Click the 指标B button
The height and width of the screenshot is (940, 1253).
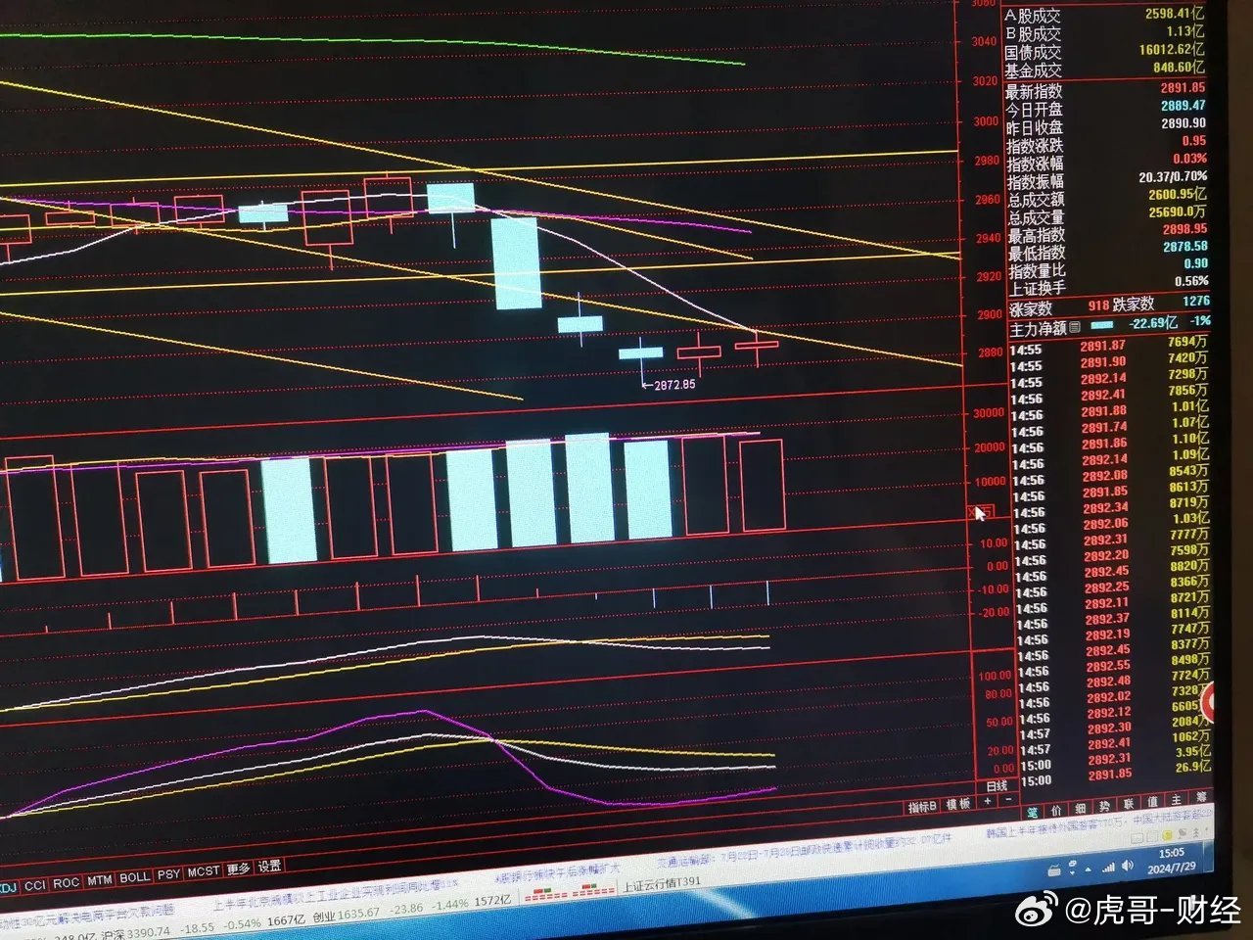tap(922, 807)
